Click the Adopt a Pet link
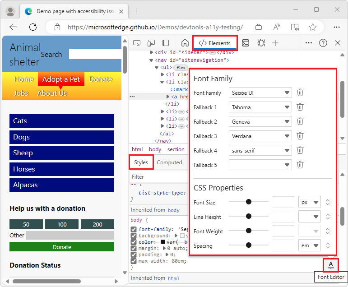The height and width of the screenshot is (287, 348). 61,79
